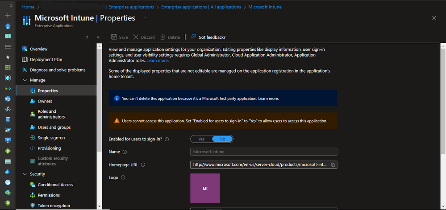Clear the sidebar search with the small X
Screen dimensions: 446x210
pyautogui.click(x=87, y=37)
